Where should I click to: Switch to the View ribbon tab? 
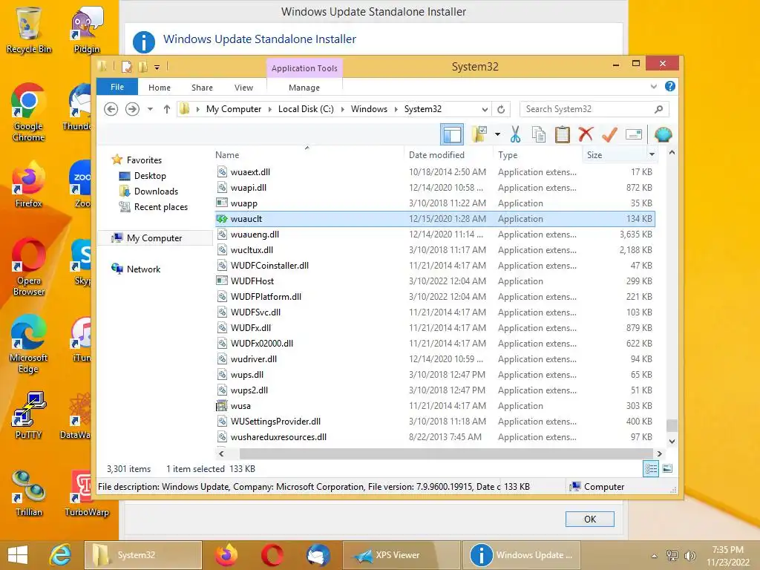click(x=243, y=88)
